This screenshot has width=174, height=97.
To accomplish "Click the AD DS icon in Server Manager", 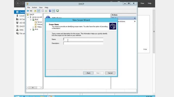I will [17, 23].
